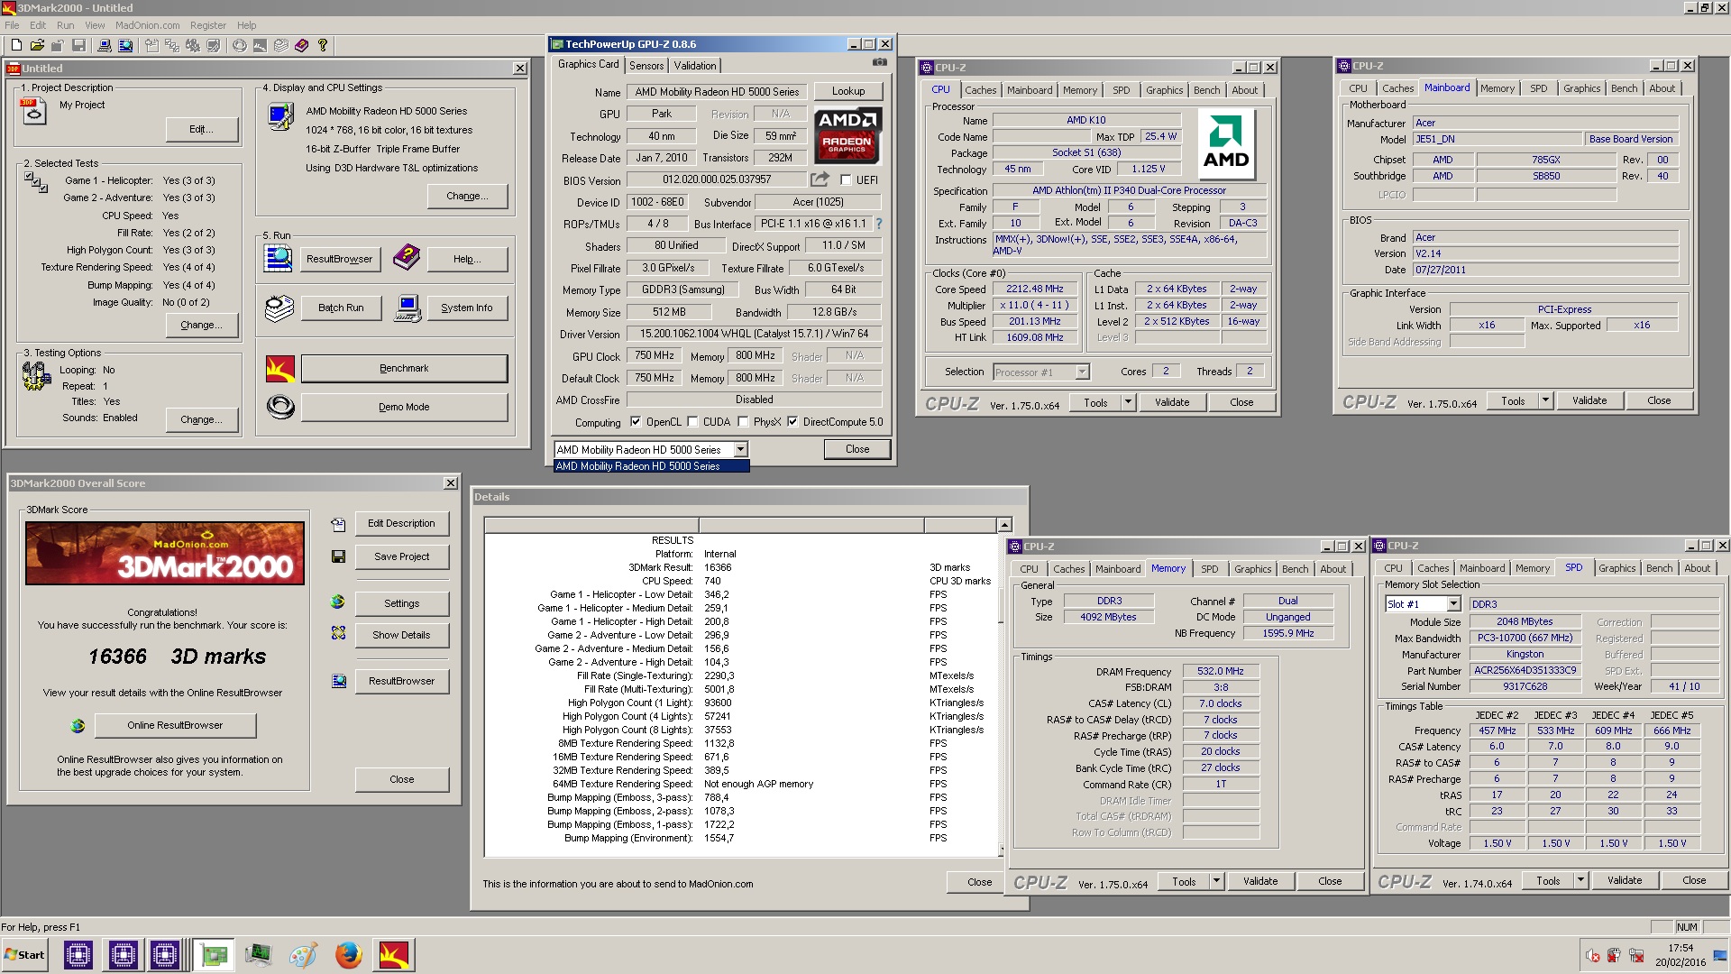Toggle the OpenCL checkbox
Viewport: 1731px width, 974px height.
click(x=636, y=421)
